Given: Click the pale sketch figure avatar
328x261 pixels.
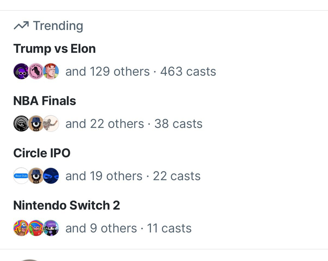Looking at the screenshot, I should coord(51,124).
